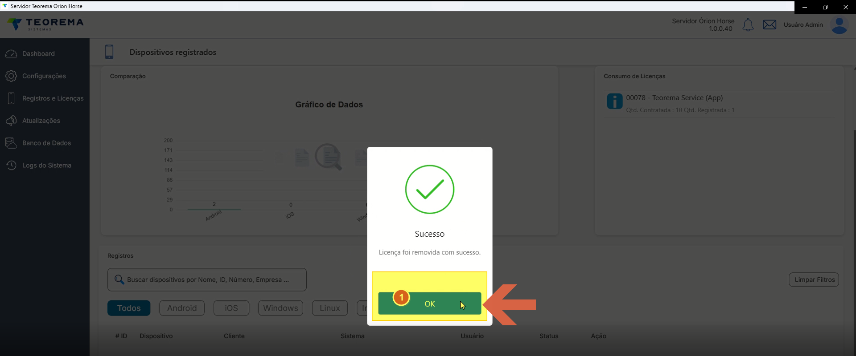Click the # ID column header
The height and width of the screenshot is (356, 856).
click(x=121, y=336)
